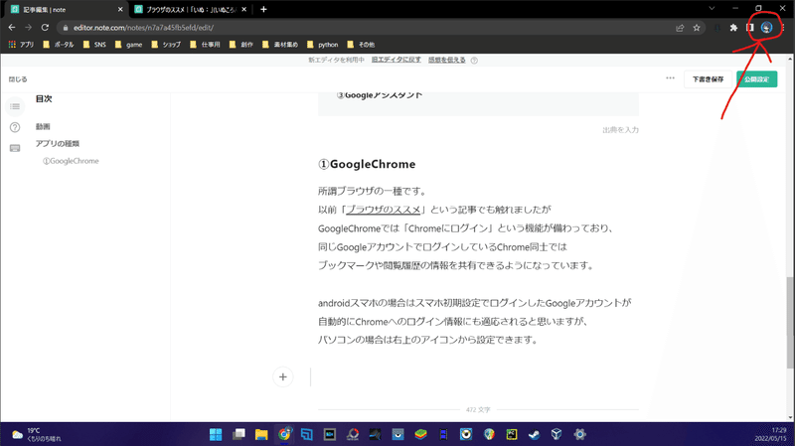Viewport: 795px width, 446px height.
Task: Open the three-dot more options menu near 下書き保存
Action: (x=670, y=78)
